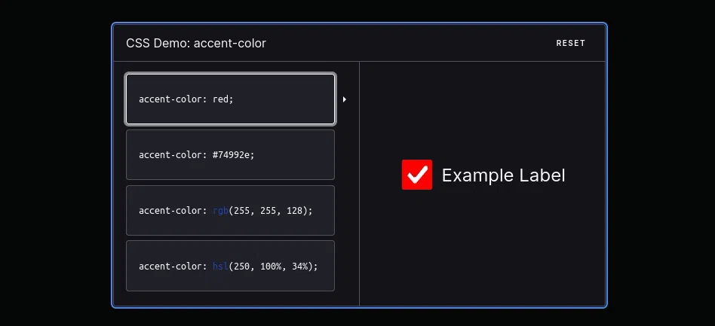Click accent-color property in the hex line
Viewport: 715px width, 326px height.
click(170, 155)
